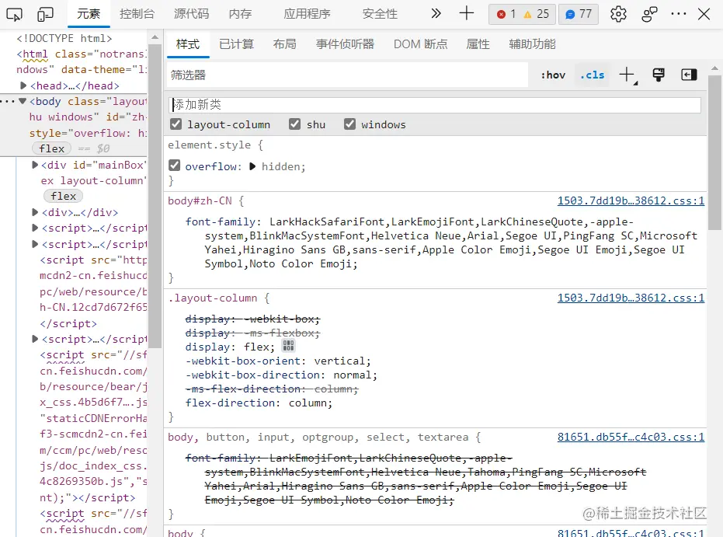
Task: Toggle computed styles sidebar icon
Action: point(689,75)
